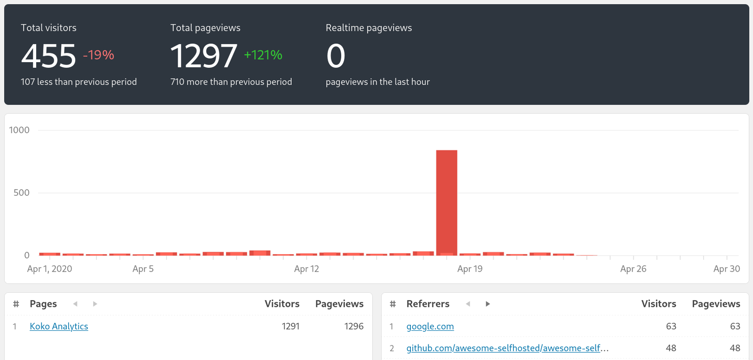The height and width of the screenshot is (360, 753).
Task: Open the Koko Analytics page link
Action: pos(59,326)
